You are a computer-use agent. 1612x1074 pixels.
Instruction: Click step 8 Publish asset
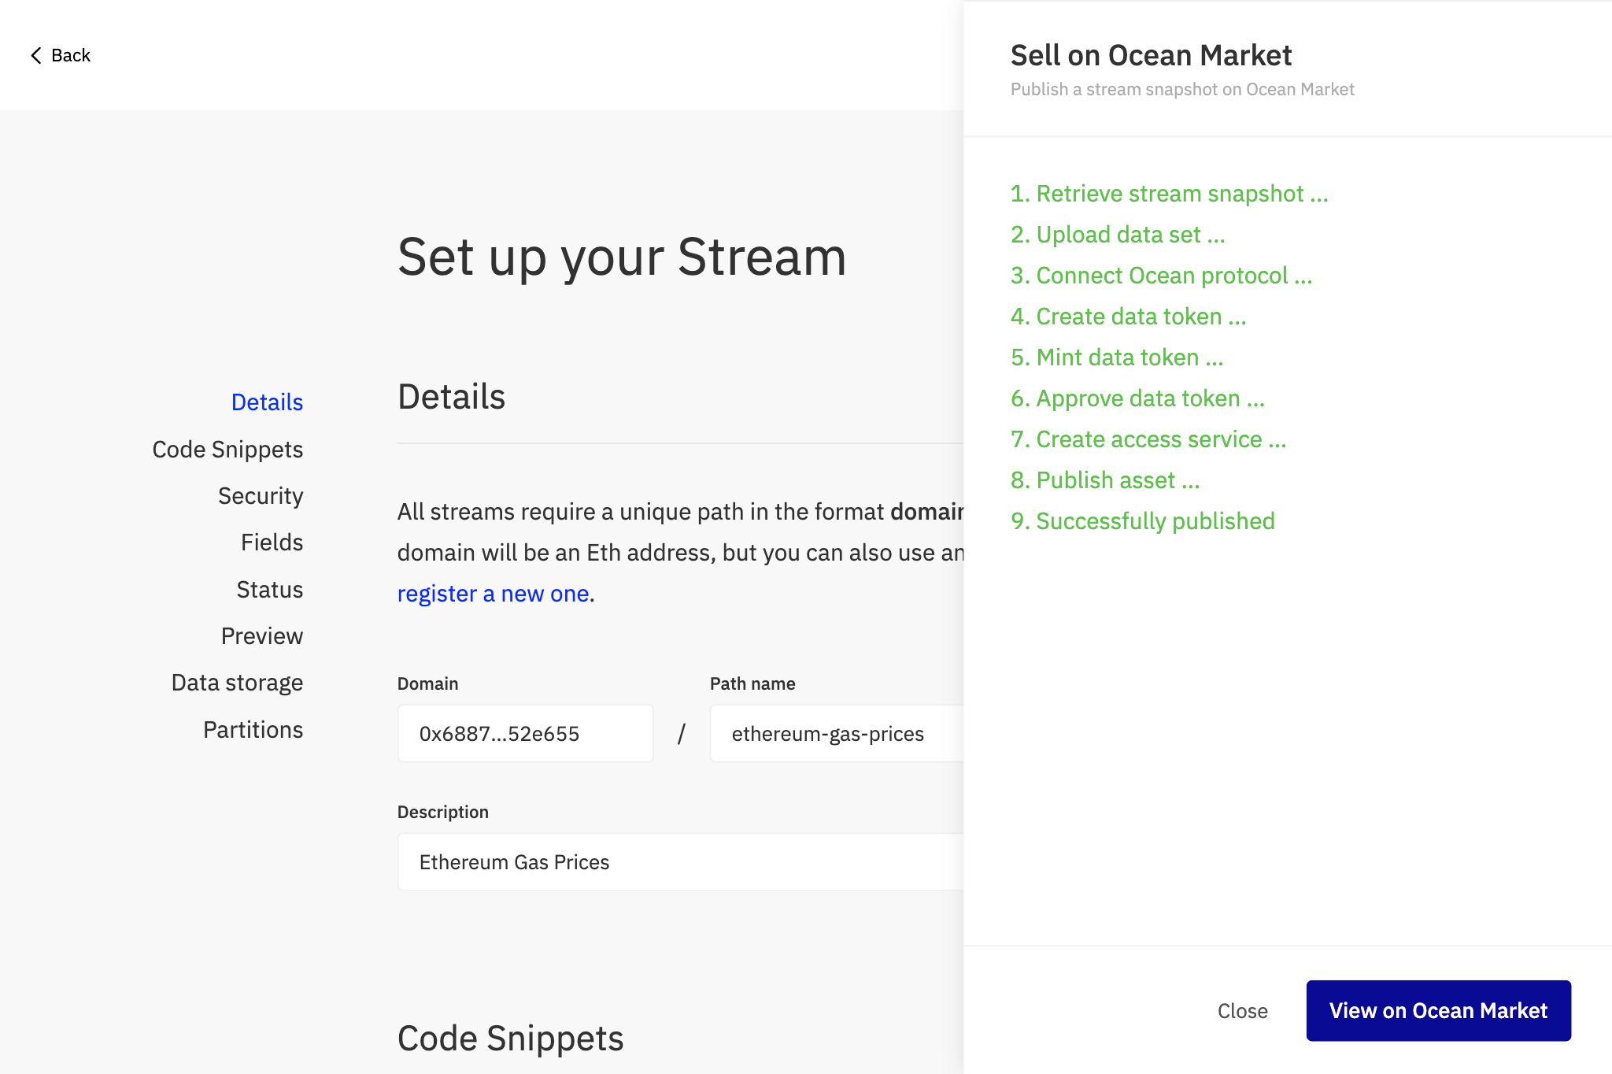pyautogui.click(x=1104, y=480)
